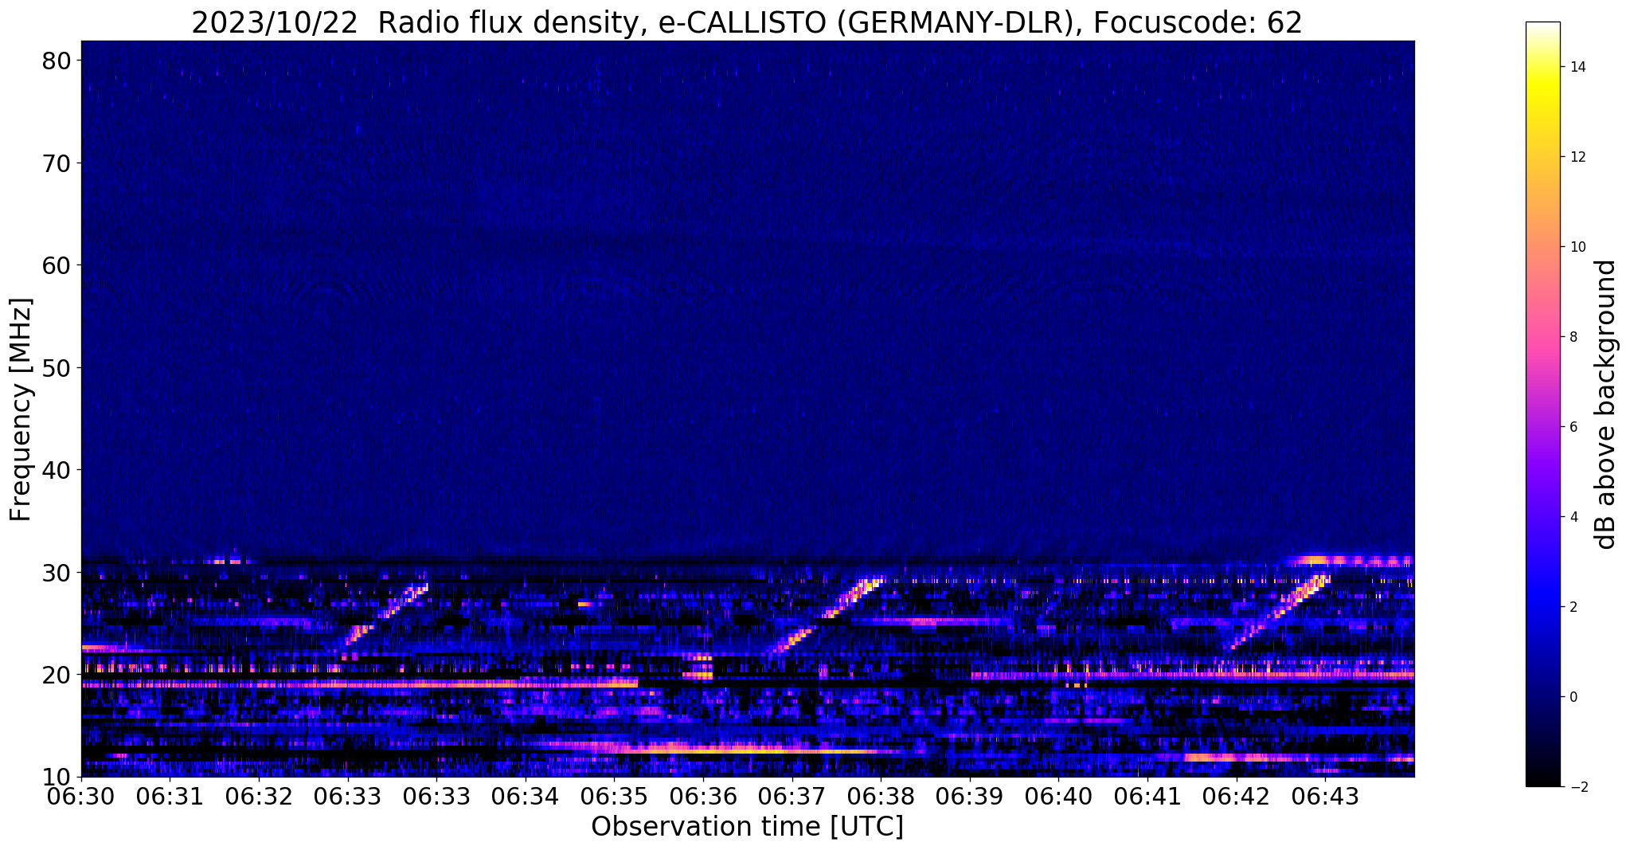The image size is (1630, 850).
Task: Click the 'Observation time [UTC]' axis label
Action: 747,827
